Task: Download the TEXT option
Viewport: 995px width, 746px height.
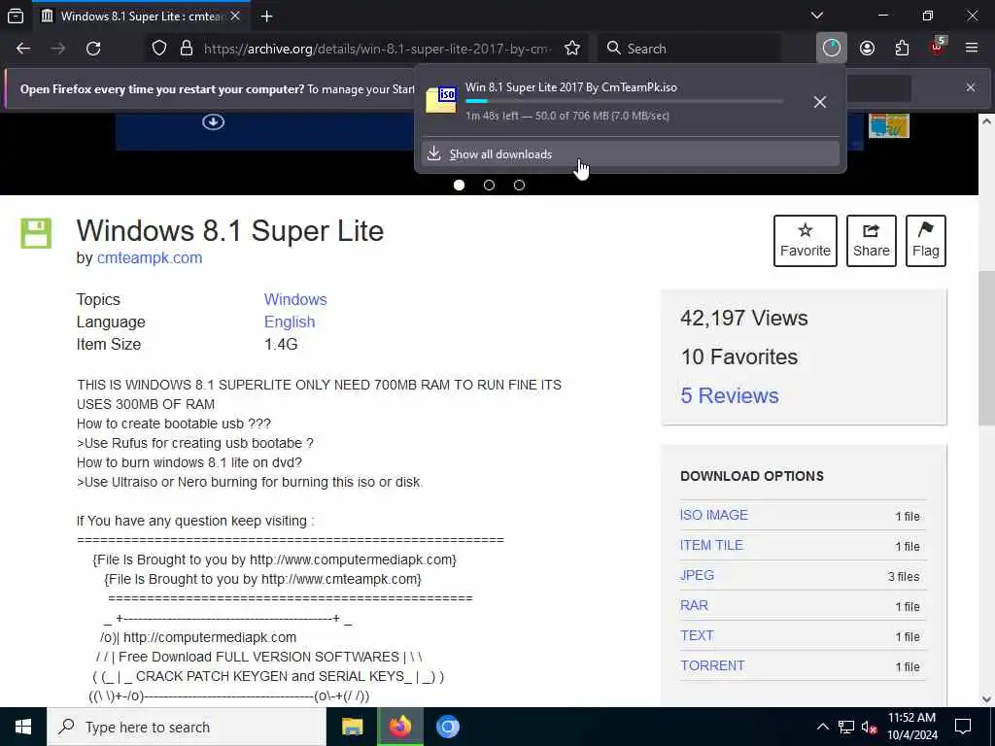Action: coord(697,635)
